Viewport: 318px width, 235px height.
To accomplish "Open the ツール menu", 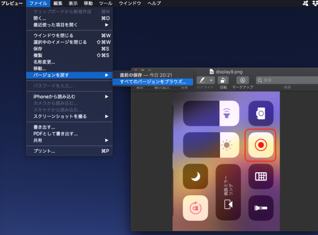I will pos(105,3).
